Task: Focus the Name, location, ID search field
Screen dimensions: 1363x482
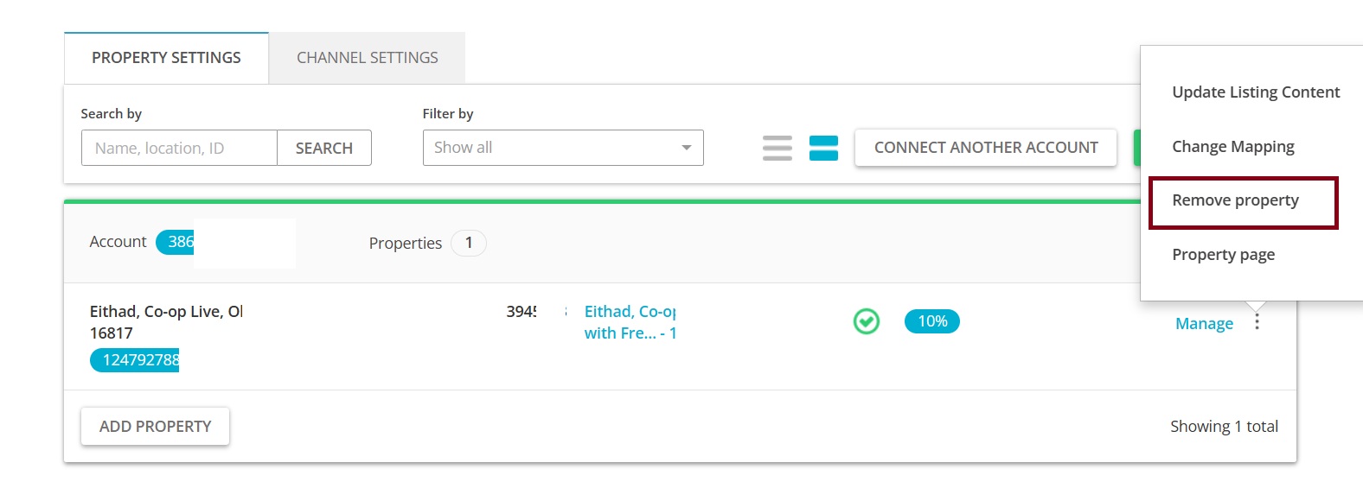Action: pos(179,148)
